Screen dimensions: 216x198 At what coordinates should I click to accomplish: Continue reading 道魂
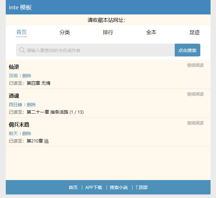click(195, 94)
